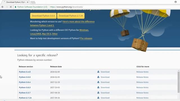Open a new tab button

[33, 2]
